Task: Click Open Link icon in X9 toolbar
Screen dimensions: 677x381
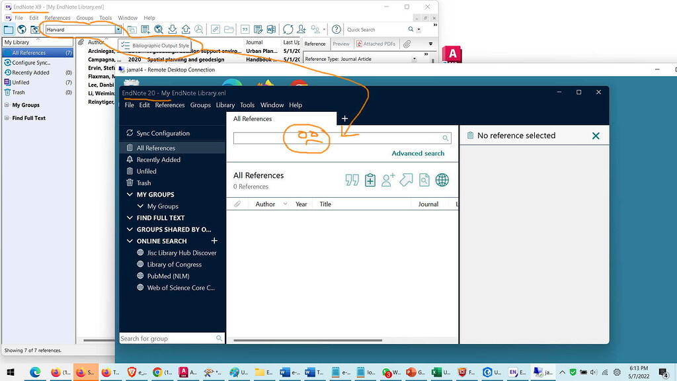Action: click(215, 29)
